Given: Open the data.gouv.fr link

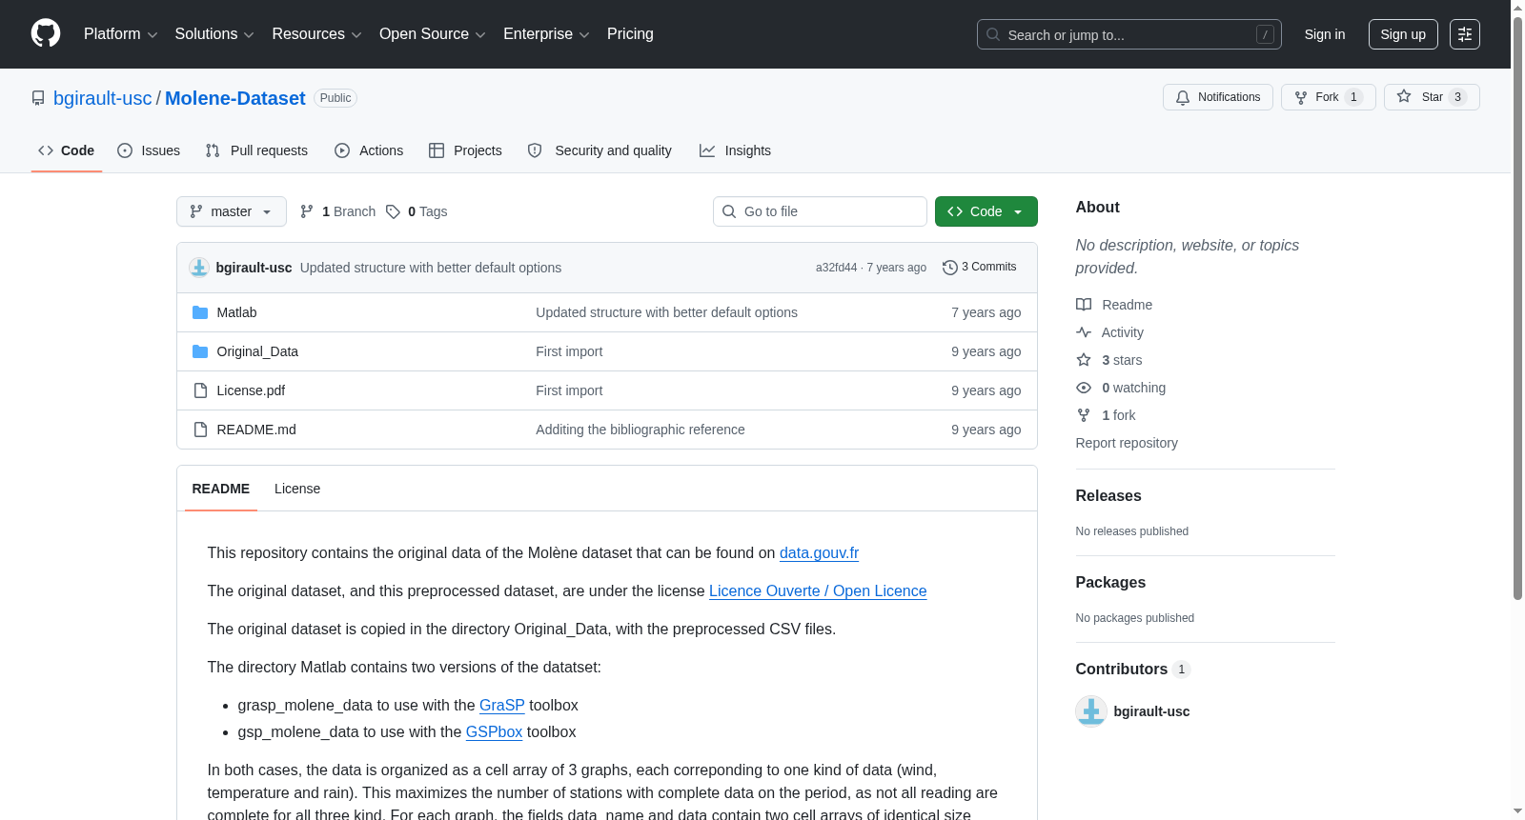Looking at the screenshot, I should pyautogui.click(x=819, y=552).
